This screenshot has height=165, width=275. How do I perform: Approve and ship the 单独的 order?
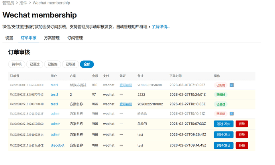point(224,124)
